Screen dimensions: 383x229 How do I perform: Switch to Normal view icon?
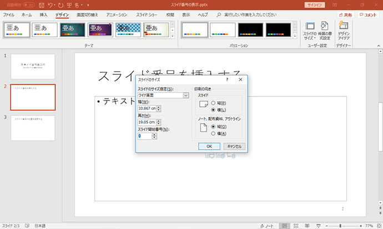tap(284, 226)
